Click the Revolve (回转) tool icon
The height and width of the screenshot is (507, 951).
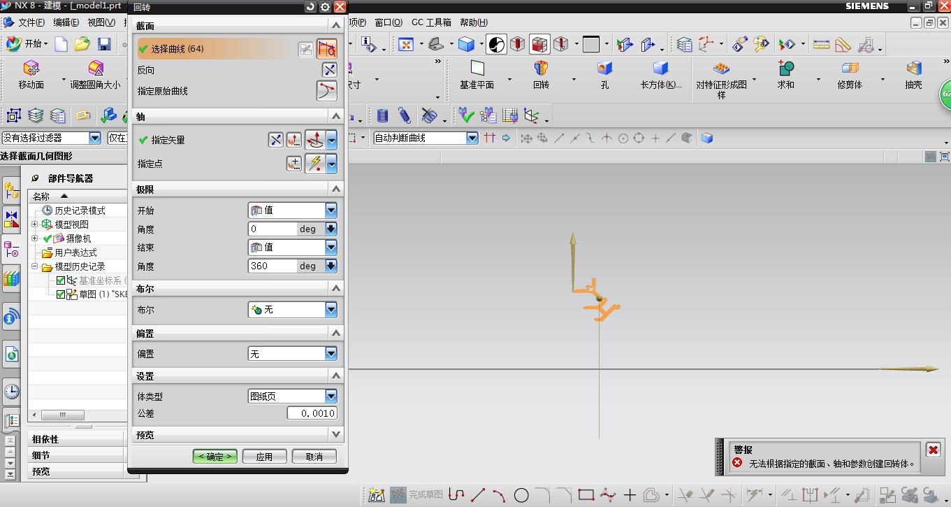[541, 69]
